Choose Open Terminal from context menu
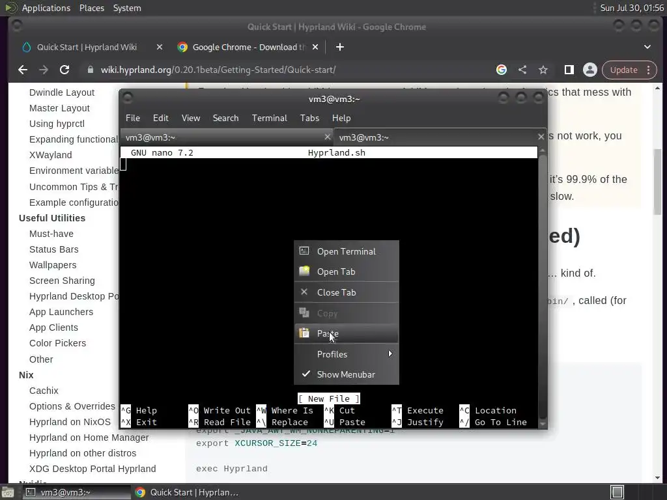Image resolution: width=667 pixels, height=500 pixels. pyautogui.click(x=347, y=251)
